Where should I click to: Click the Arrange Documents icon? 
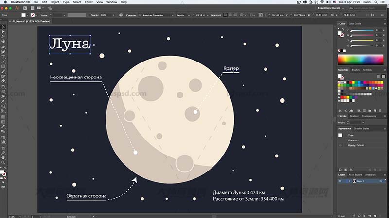tap(39, 8)
